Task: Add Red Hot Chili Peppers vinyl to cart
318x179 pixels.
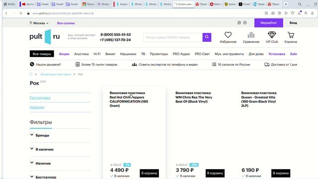Action: 149,173
